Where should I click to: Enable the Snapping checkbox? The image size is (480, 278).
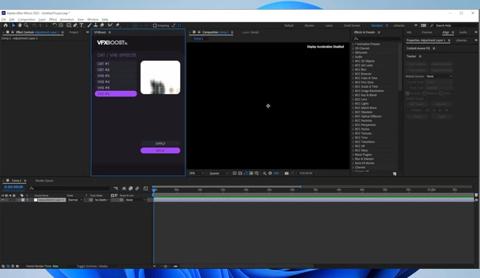(155, 25)
